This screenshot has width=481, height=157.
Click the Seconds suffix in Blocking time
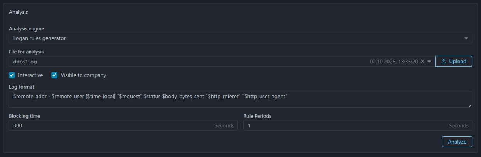pos(224,125)
